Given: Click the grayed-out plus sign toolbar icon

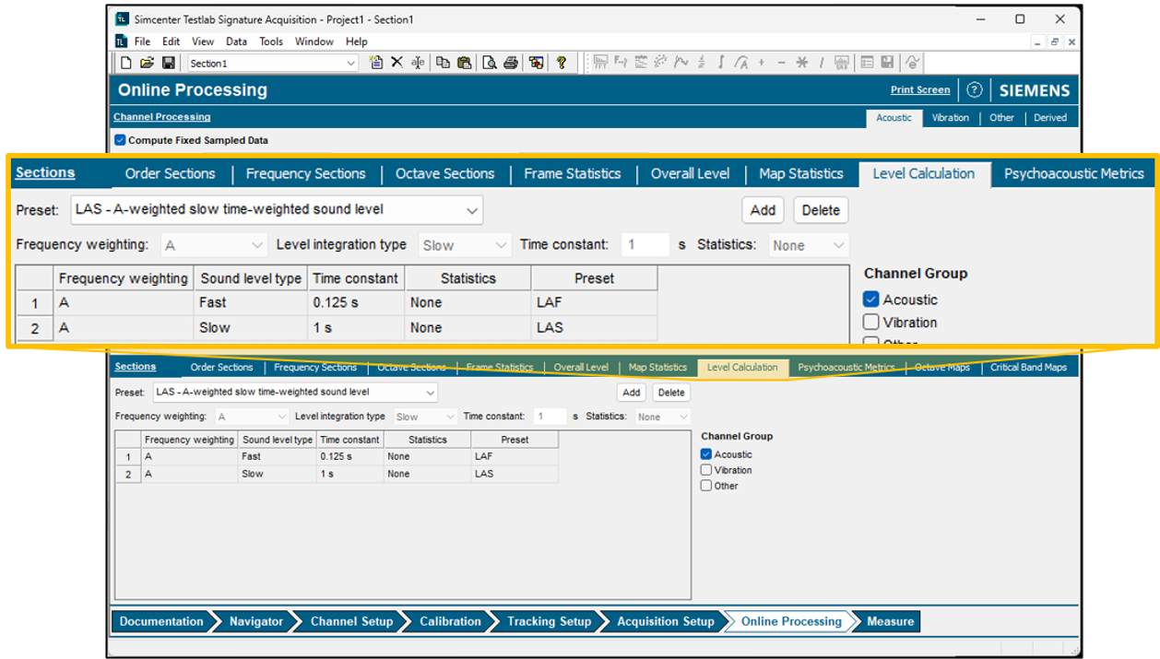Looking at the screenshot, I should pyautogui.click(x=762, y=63).
